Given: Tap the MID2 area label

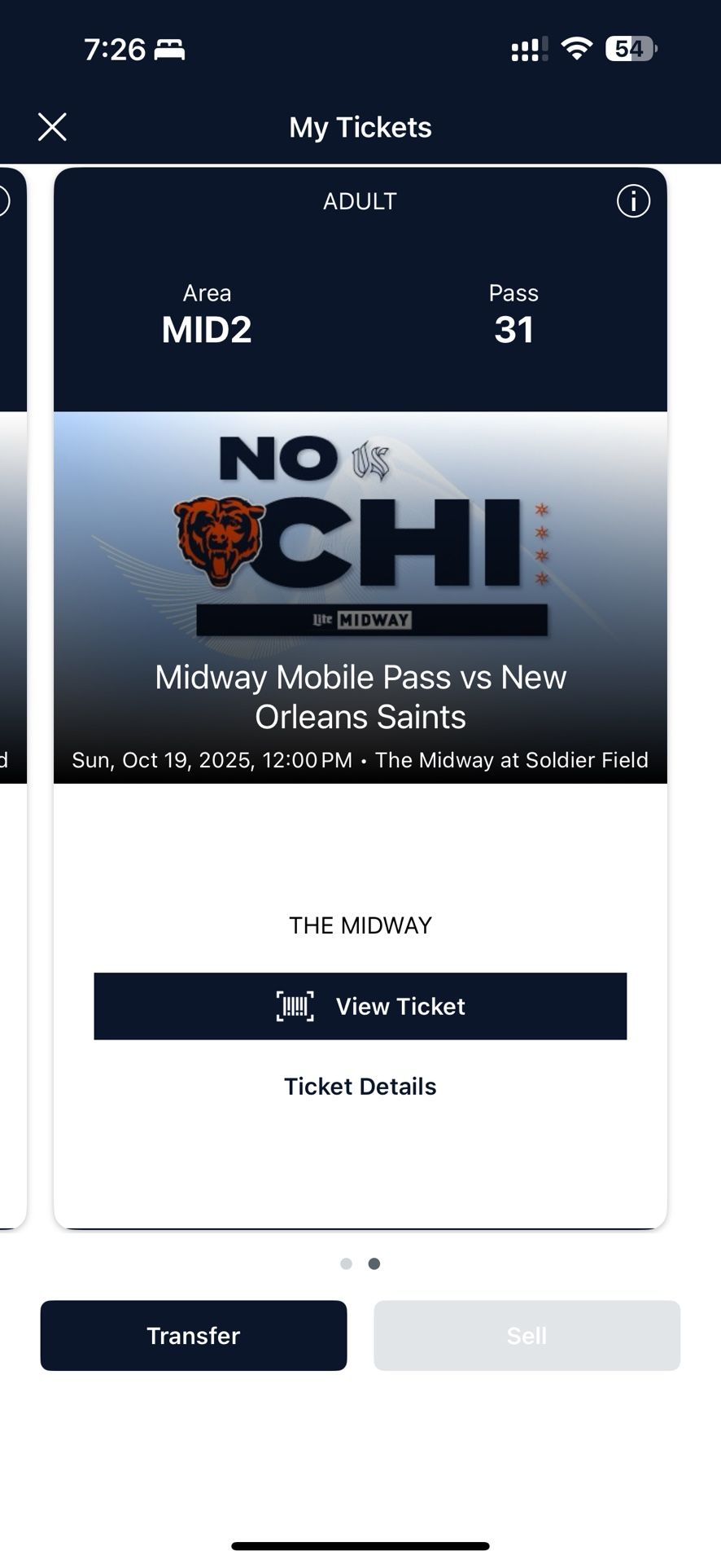Looking at the screenshot, I should tap(207, 329).
